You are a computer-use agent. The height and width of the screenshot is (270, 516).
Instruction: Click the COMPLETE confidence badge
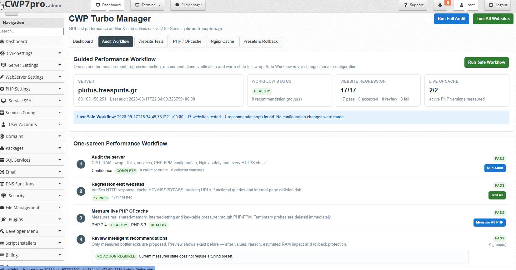(126, 171)
